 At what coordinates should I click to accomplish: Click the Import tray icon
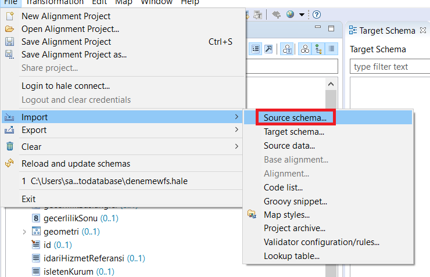[x=9, y=117]
